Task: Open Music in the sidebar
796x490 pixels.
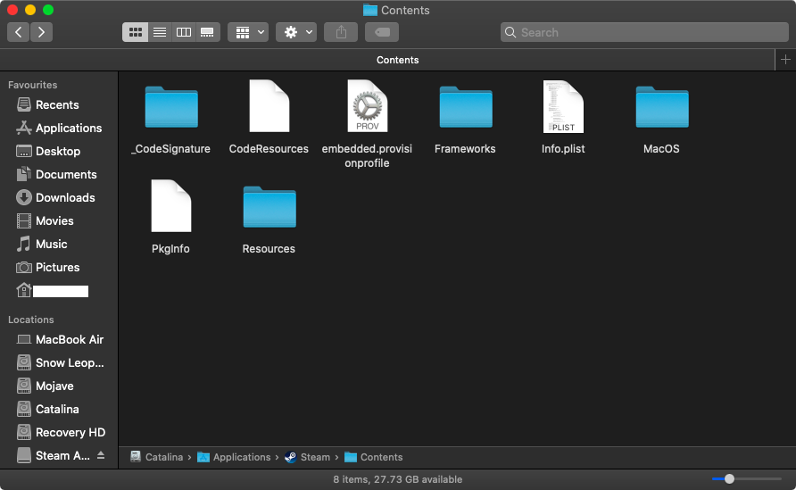Action: pyautogui.click(x=57, y=244)
